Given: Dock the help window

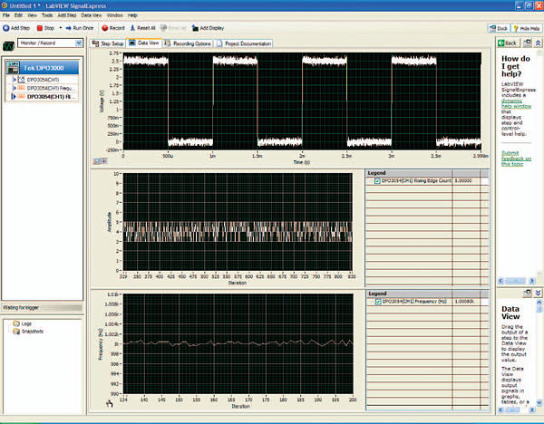Looking at the screenshot, I should (x=499, y=28).
